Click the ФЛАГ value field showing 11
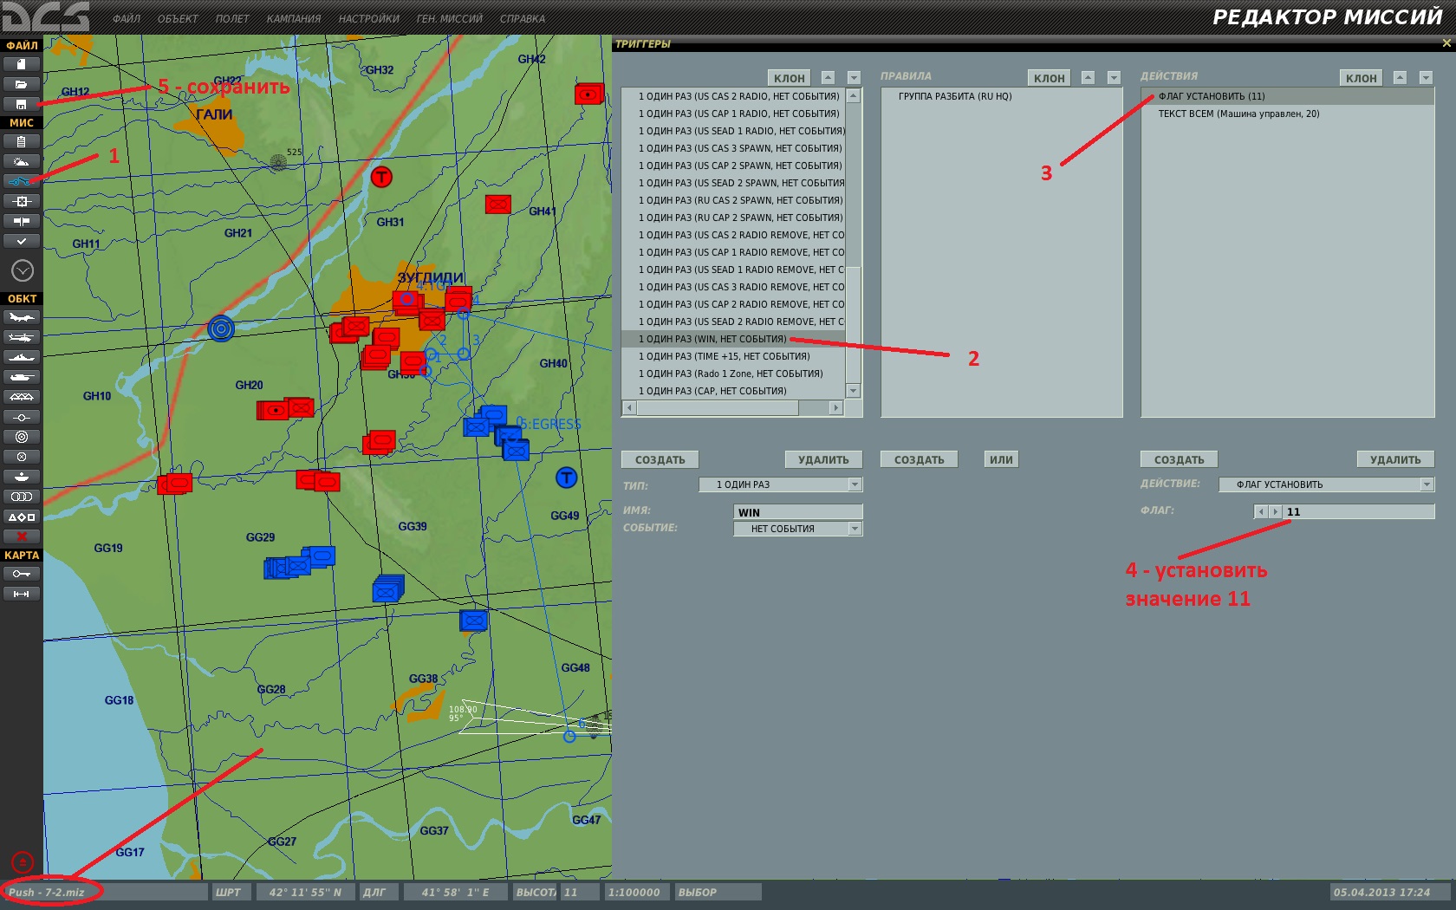The height and width of the screenshot is (910, 1456). pos(1358,511)
